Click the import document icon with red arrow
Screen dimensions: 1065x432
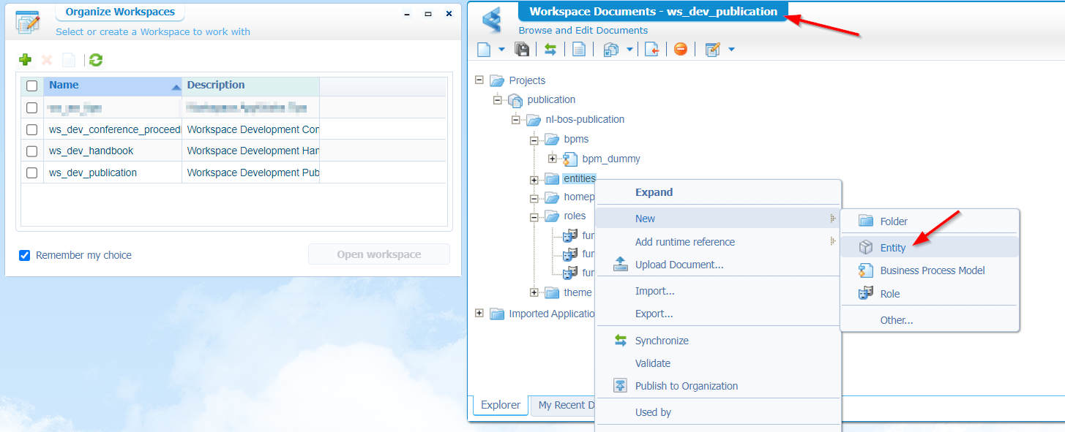pos(651,49)
